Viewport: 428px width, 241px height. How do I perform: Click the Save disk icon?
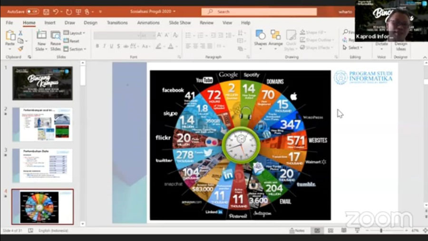[46, 12]
